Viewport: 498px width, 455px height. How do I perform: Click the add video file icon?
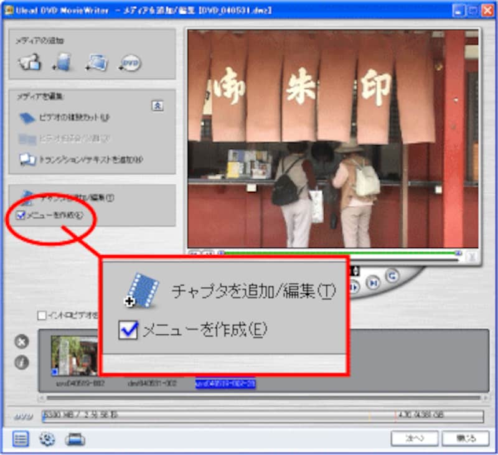point(63,62)
